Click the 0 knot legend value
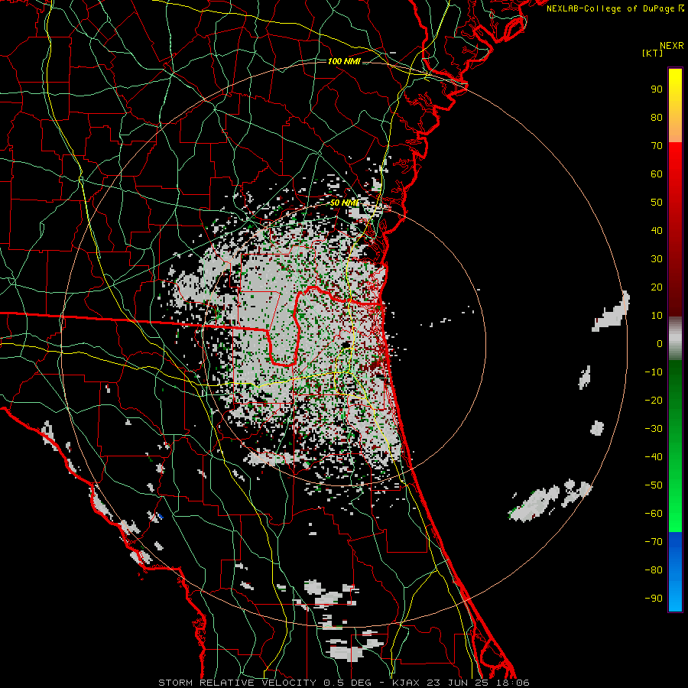Screen dimensions: 688x688 tap(660, 344)
